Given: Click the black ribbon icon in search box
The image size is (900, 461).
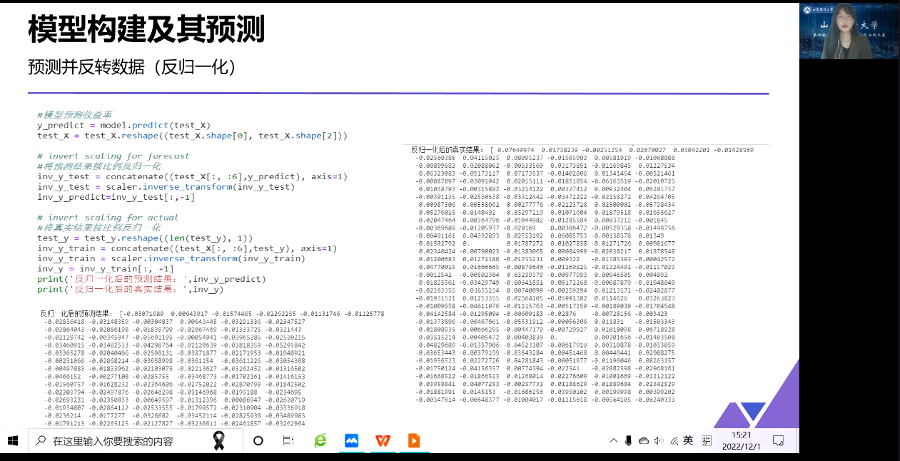Looking at the screenshot, I should (x=220, y=441).
